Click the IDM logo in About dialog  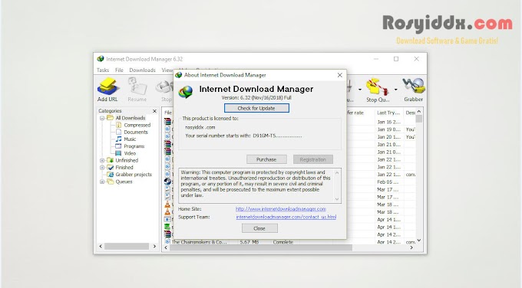(186, 92)
